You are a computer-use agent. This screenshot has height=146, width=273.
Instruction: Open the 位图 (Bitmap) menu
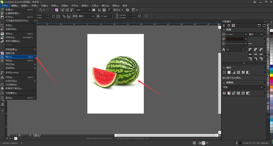point(65,5)
